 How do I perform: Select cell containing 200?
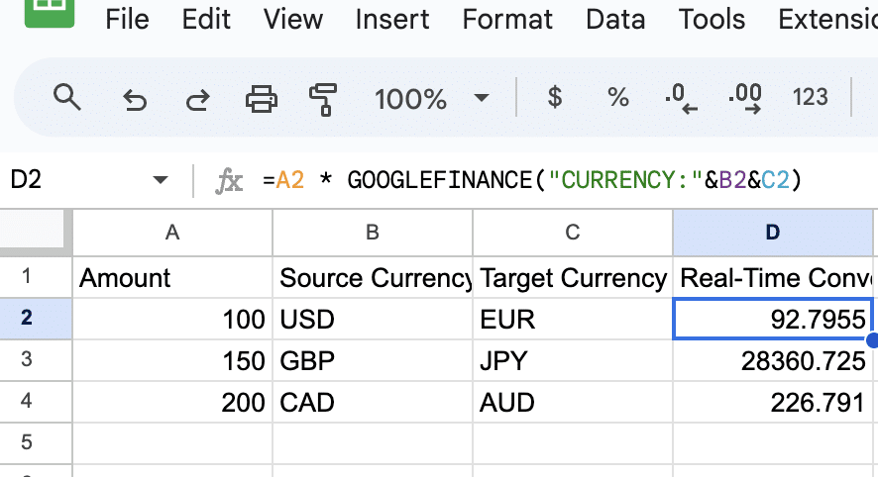172,402
